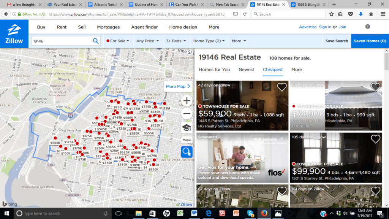The width and height of the screenshot is (389, 219).
Task: Open the 1501 S Stanley St listing photo
Action: pos(336,158)
